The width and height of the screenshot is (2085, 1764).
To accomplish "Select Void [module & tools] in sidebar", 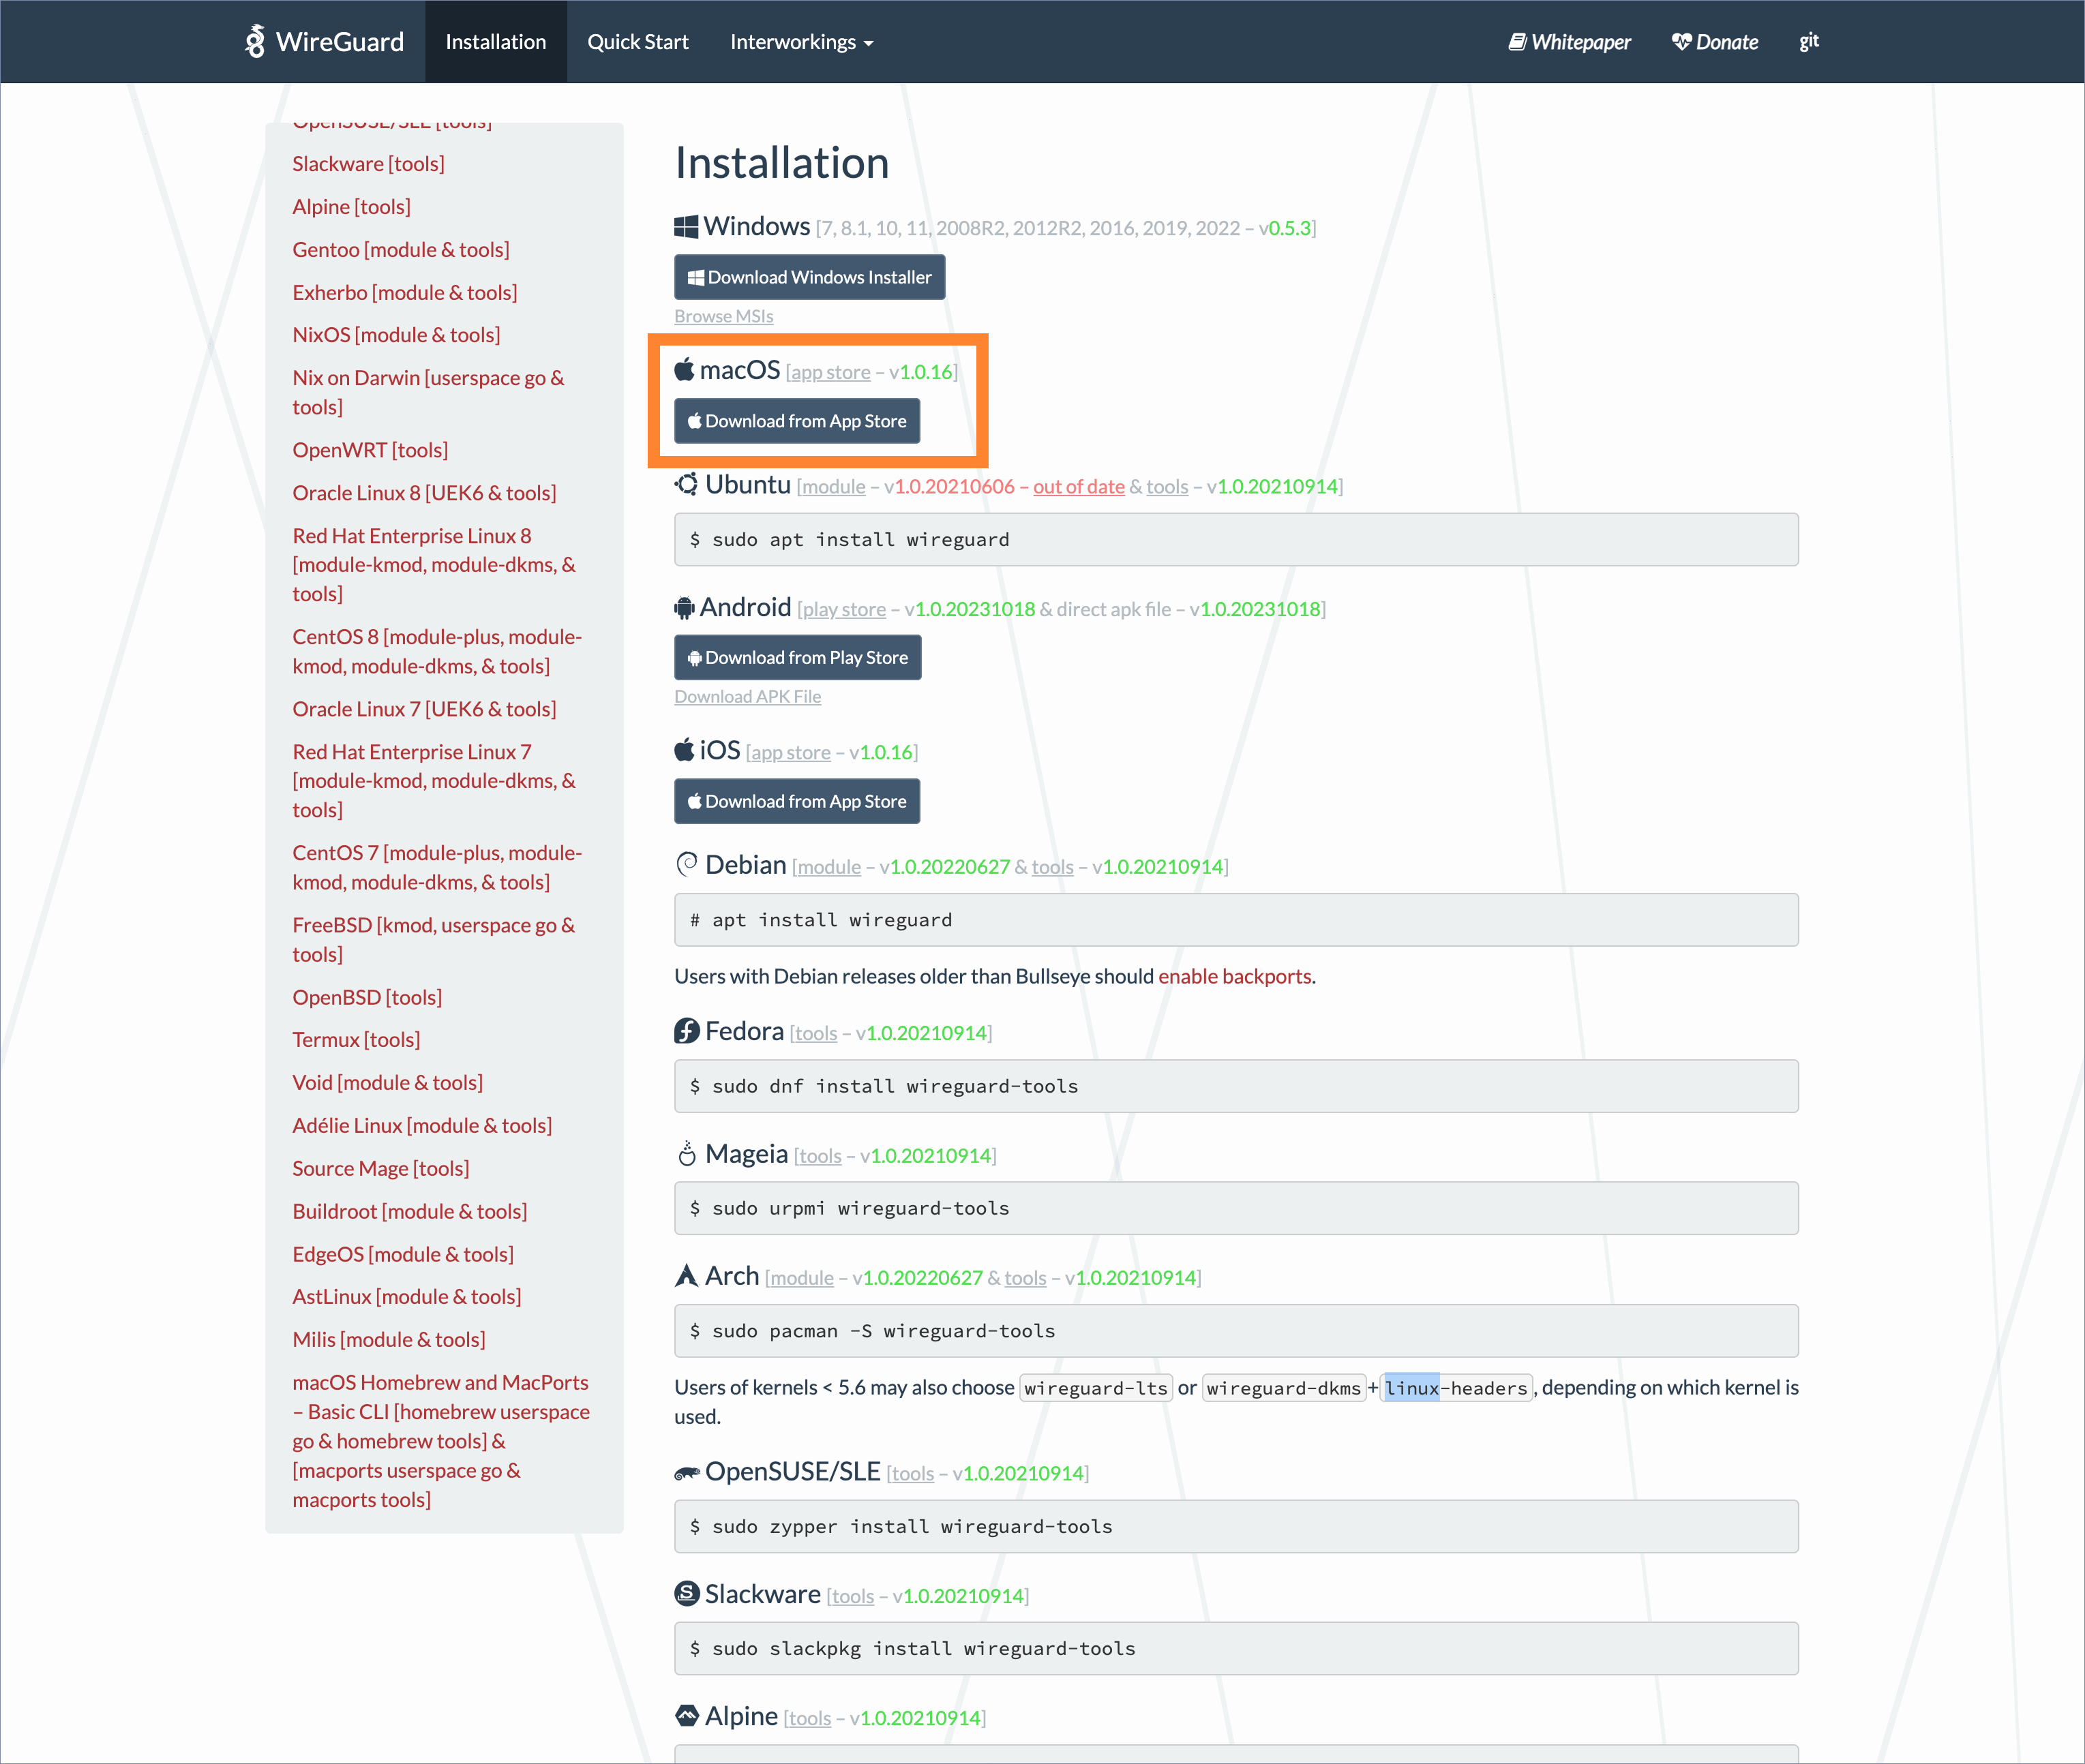I will pos(387,1083).
